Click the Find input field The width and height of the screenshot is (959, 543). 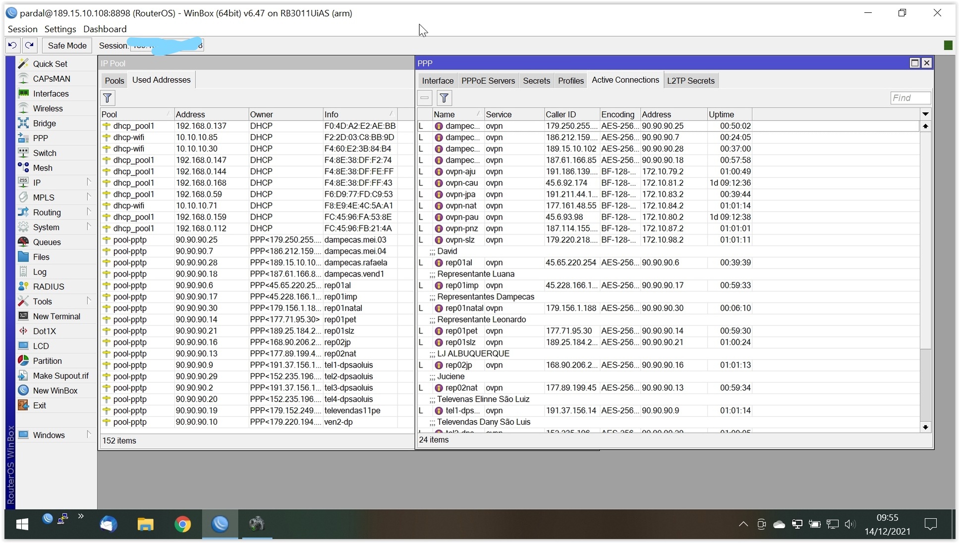tap(910, 98)
